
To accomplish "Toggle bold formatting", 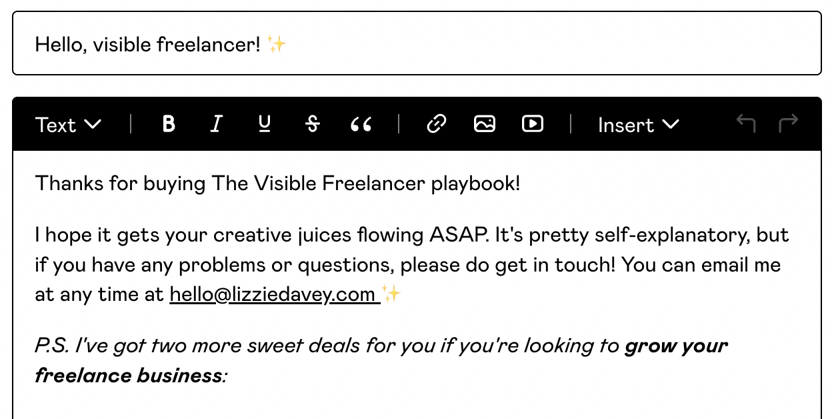I will [x=169, y=124].
